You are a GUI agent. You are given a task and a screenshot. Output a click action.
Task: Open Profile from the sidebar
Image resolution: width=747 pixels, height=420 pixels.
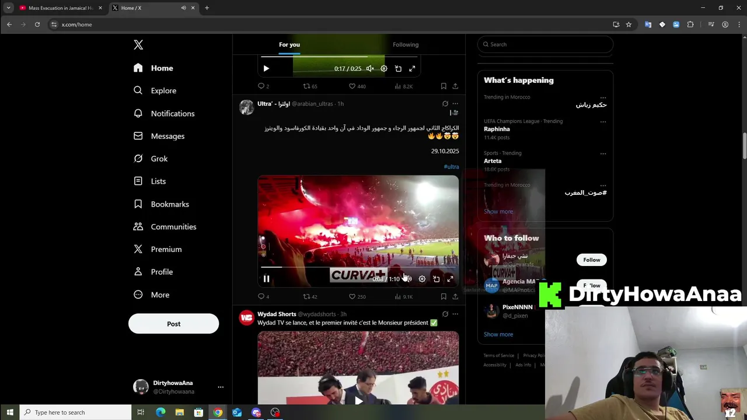pyautogui.click(x=153, y=272)
